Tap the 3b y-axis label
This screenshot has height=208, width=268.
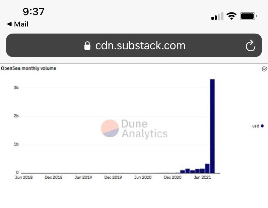click(16, 88)
